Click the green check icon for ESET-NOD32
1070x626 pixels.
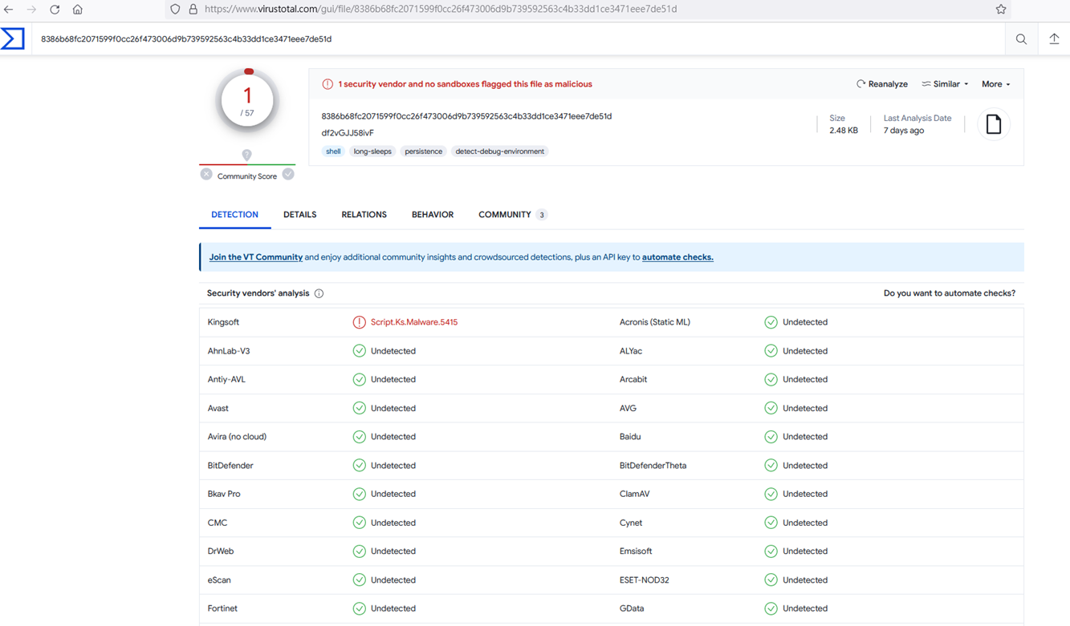coord(771,580)
